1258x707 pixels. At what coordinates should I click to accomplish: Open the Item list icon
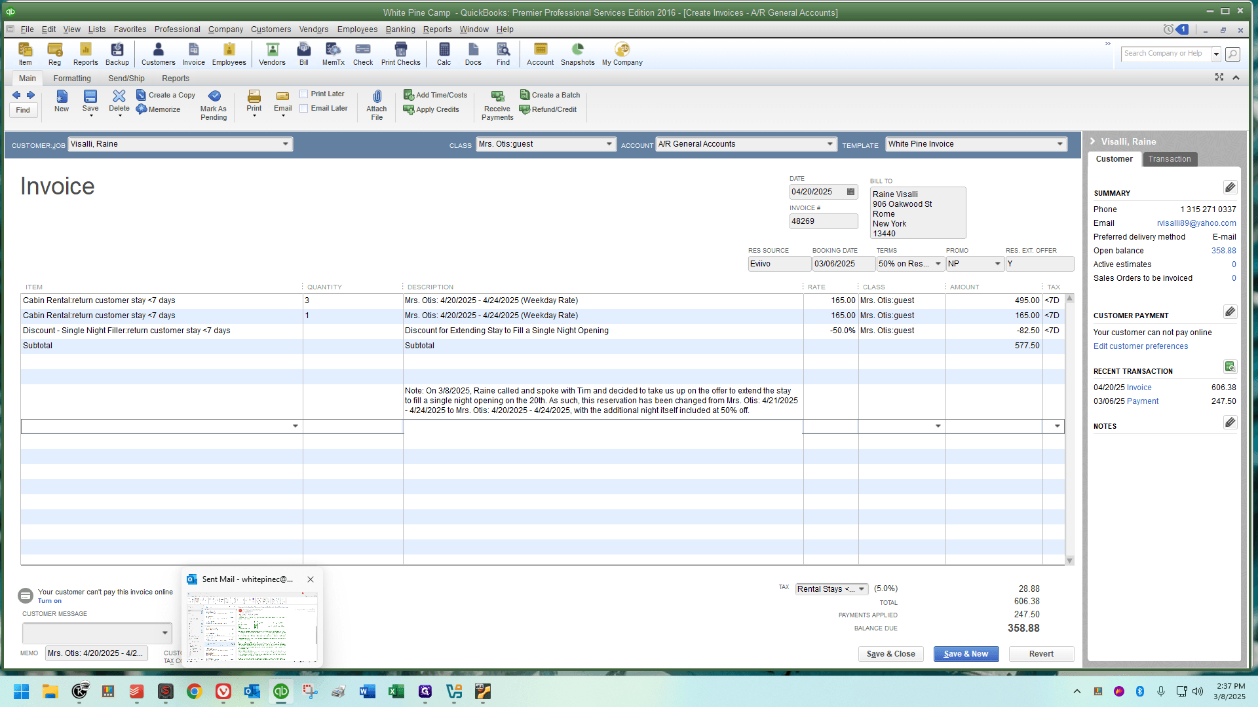[x=25, y=54]
